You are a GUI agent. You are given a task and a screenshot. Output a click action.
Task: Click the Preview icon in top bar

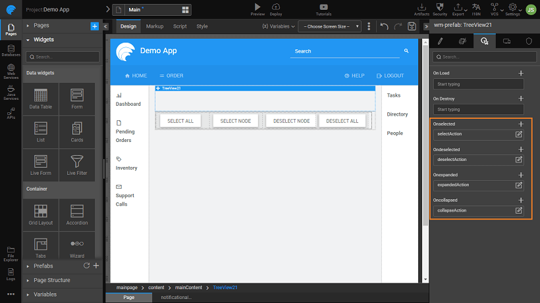click(257, 7)
